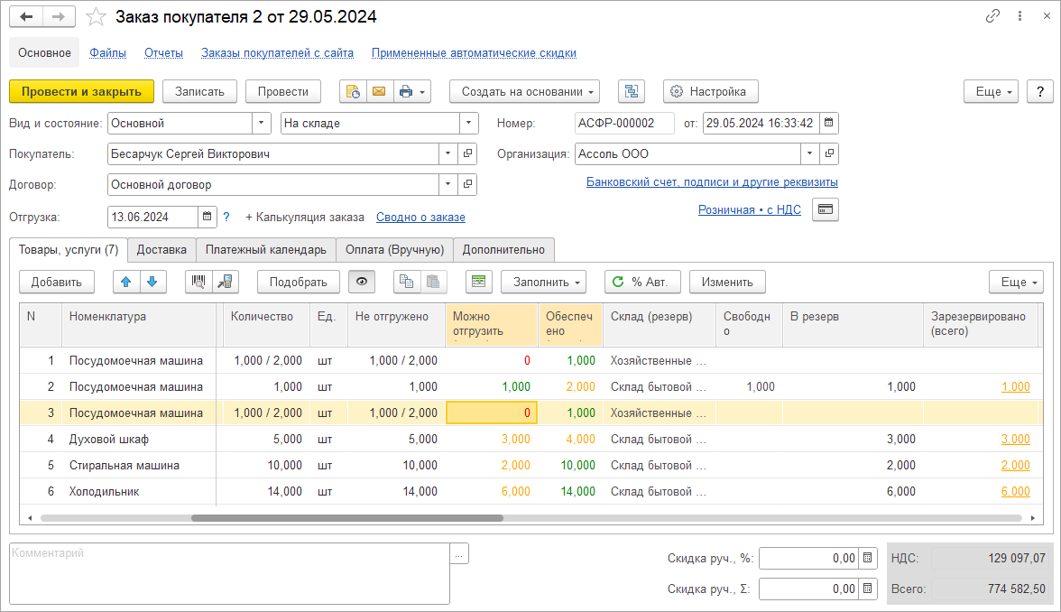Click the horizontal table scrollbar

347,518
